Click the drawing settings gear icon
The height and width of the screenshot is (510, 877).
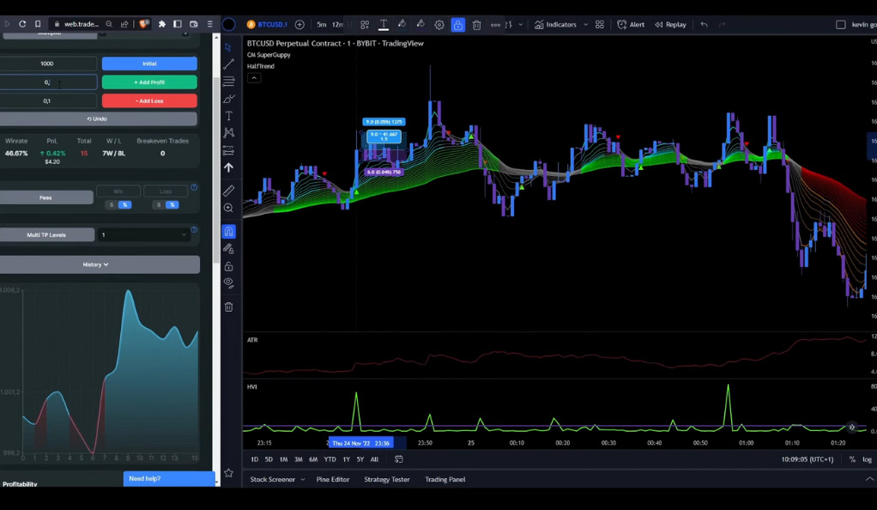[x=439, y=25]
